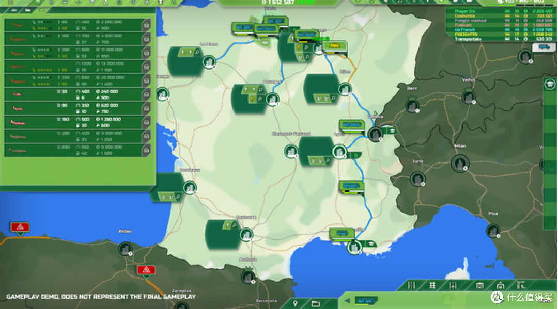The width and height of the screenshot is (558, 309).
Task: Click the lock icon on the 3 000 000 plane row
Action: pos(146,136)
